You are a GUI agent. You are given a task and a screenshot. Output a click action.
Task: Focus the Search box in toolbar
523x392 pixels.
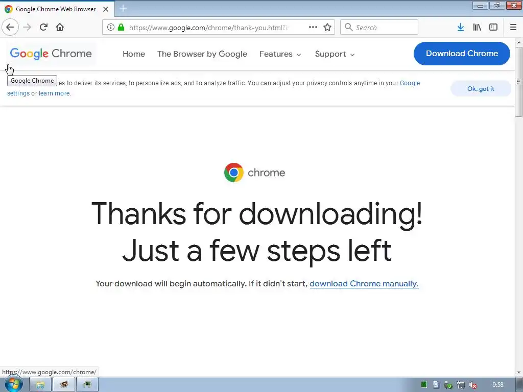click(379, 27)
